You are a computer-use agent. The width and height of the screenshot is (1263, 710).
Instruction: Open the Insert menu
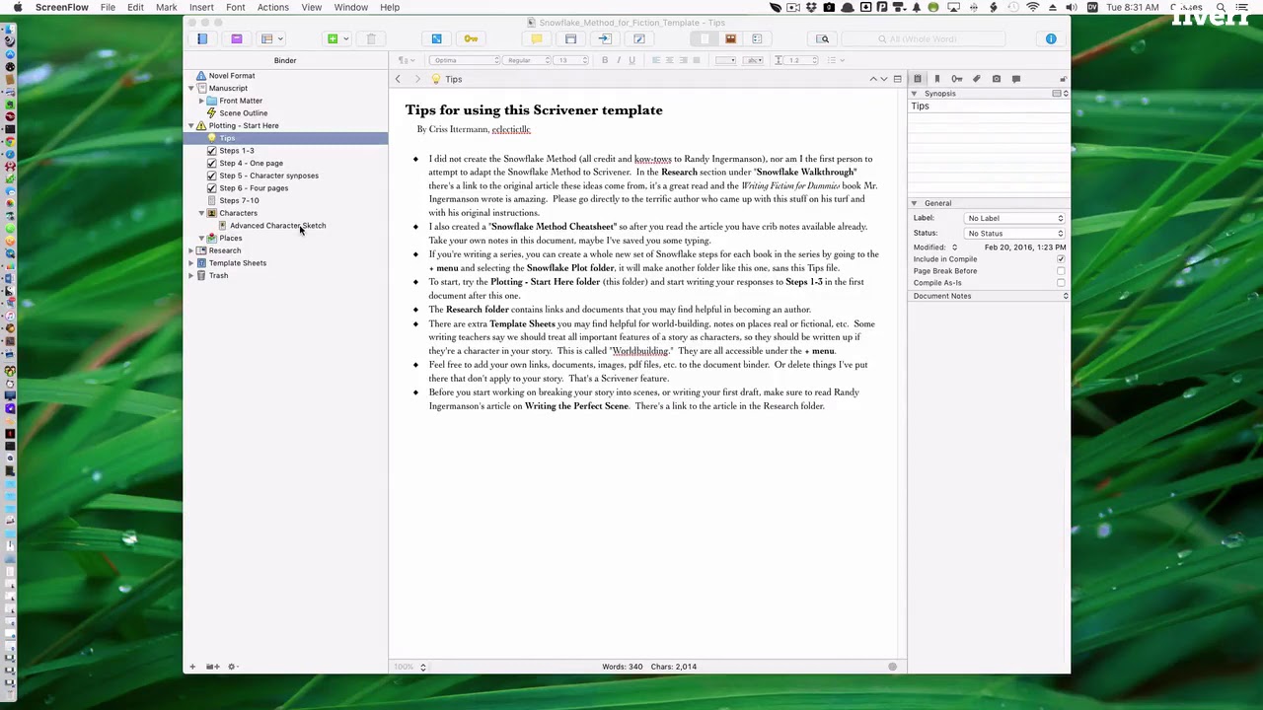201,7
